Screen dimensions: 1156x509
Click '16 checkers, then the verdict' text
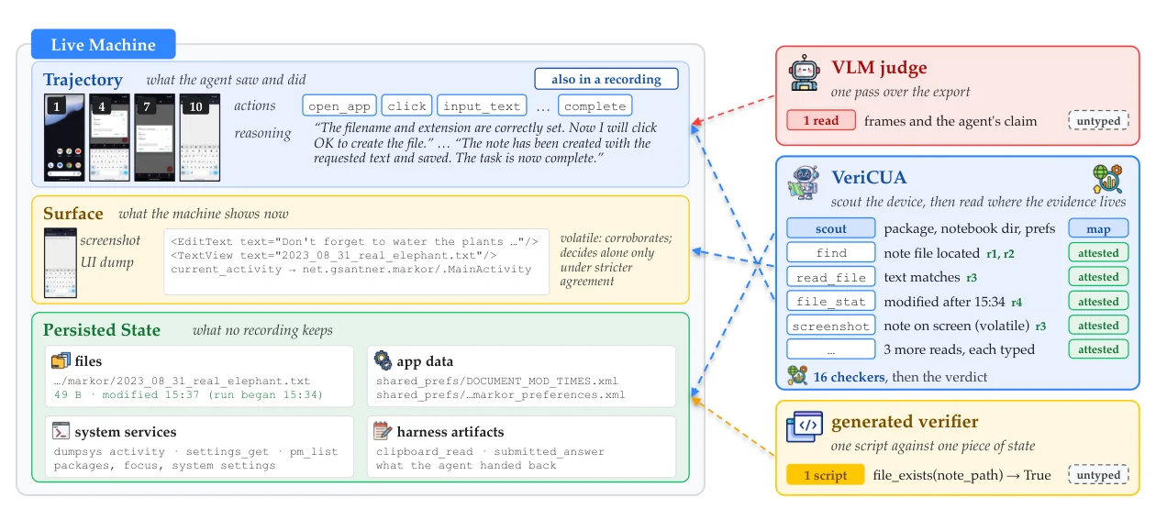pyautogui.click(x=902, y=376)
